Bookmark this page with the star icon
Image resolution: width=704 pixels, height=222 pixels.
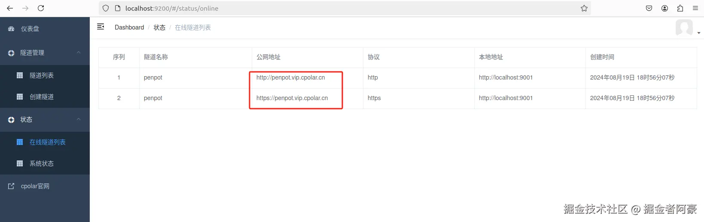(x=584, y=8)
